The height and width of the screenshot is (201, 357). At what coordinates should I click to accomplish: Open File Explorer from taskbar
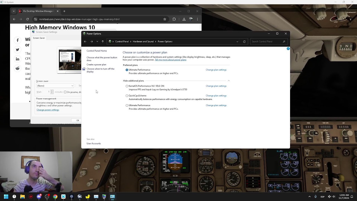[22, 197]
